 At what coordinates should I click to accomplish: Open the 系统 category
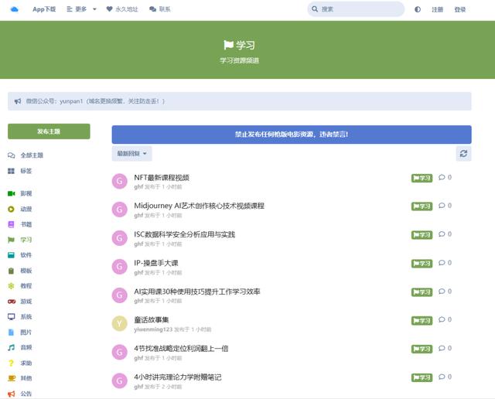tap(19, 316)
